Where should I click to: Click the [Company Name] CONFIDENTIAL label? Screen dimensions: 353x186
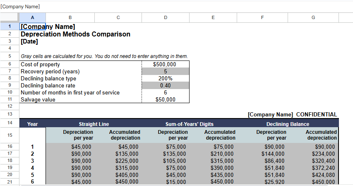(x=292, y=114)
